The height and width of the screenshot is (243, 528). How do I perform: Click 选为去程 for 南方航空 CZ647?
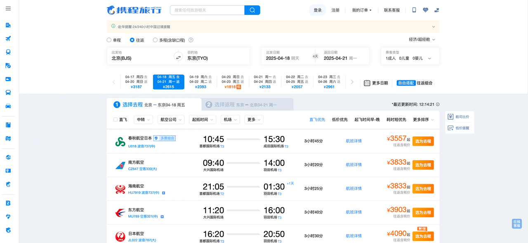tap(423, 165)
